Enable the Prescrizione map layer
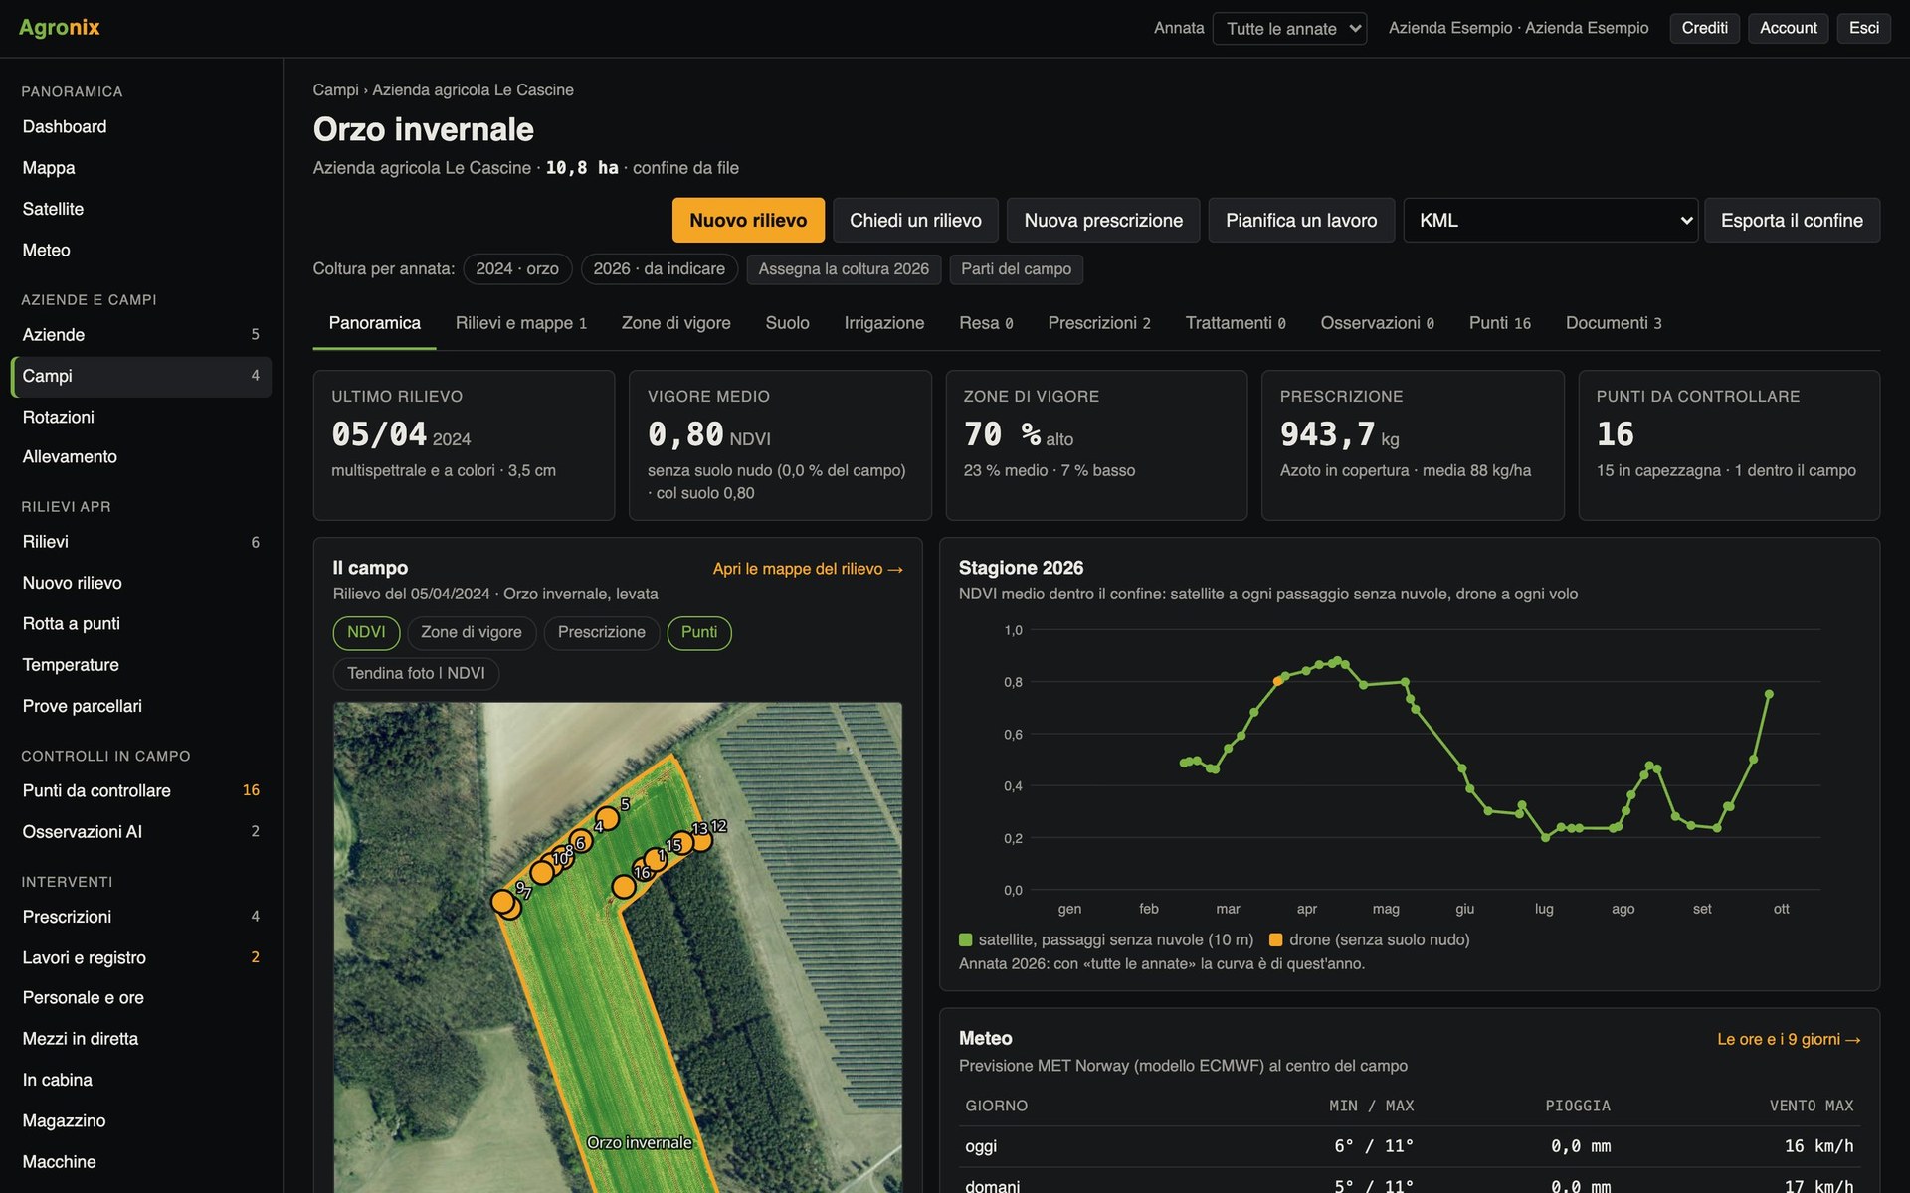This screenshot has width=1910, height=1193. point(602,632)
